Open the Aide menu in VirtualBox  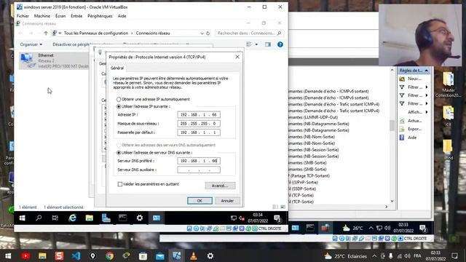point(122,16)
